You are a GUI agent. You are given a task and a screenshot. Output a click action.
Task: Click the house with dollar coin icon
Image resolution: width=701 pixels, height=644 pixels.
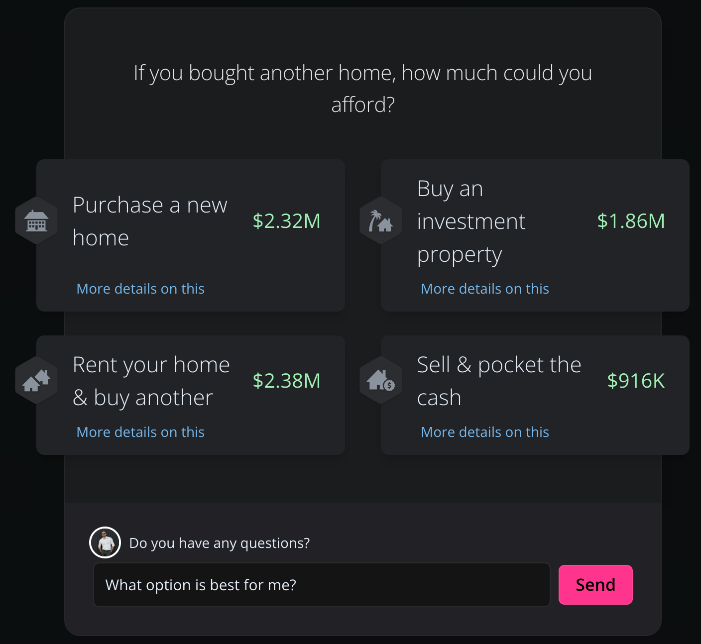[381, 380]
